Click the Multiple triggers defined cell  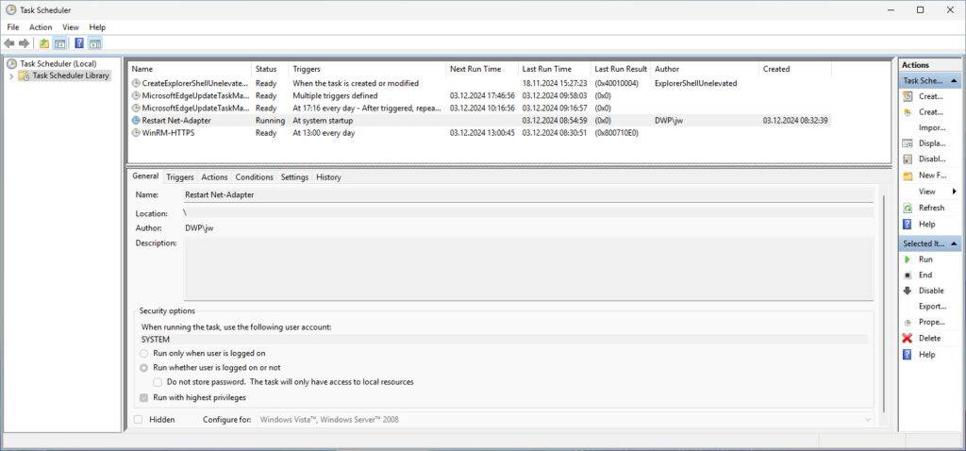pyautogui.click(x=335, y=95)
